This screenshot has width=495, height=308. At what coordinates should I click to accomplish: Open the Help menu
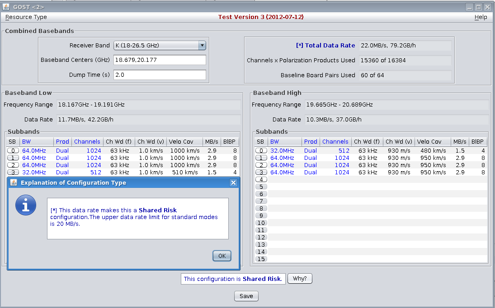coord(481,17)
